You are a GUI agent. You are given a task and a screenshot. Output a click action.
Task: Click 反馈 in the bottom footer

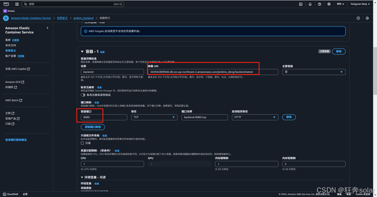(x=25, y=194)
